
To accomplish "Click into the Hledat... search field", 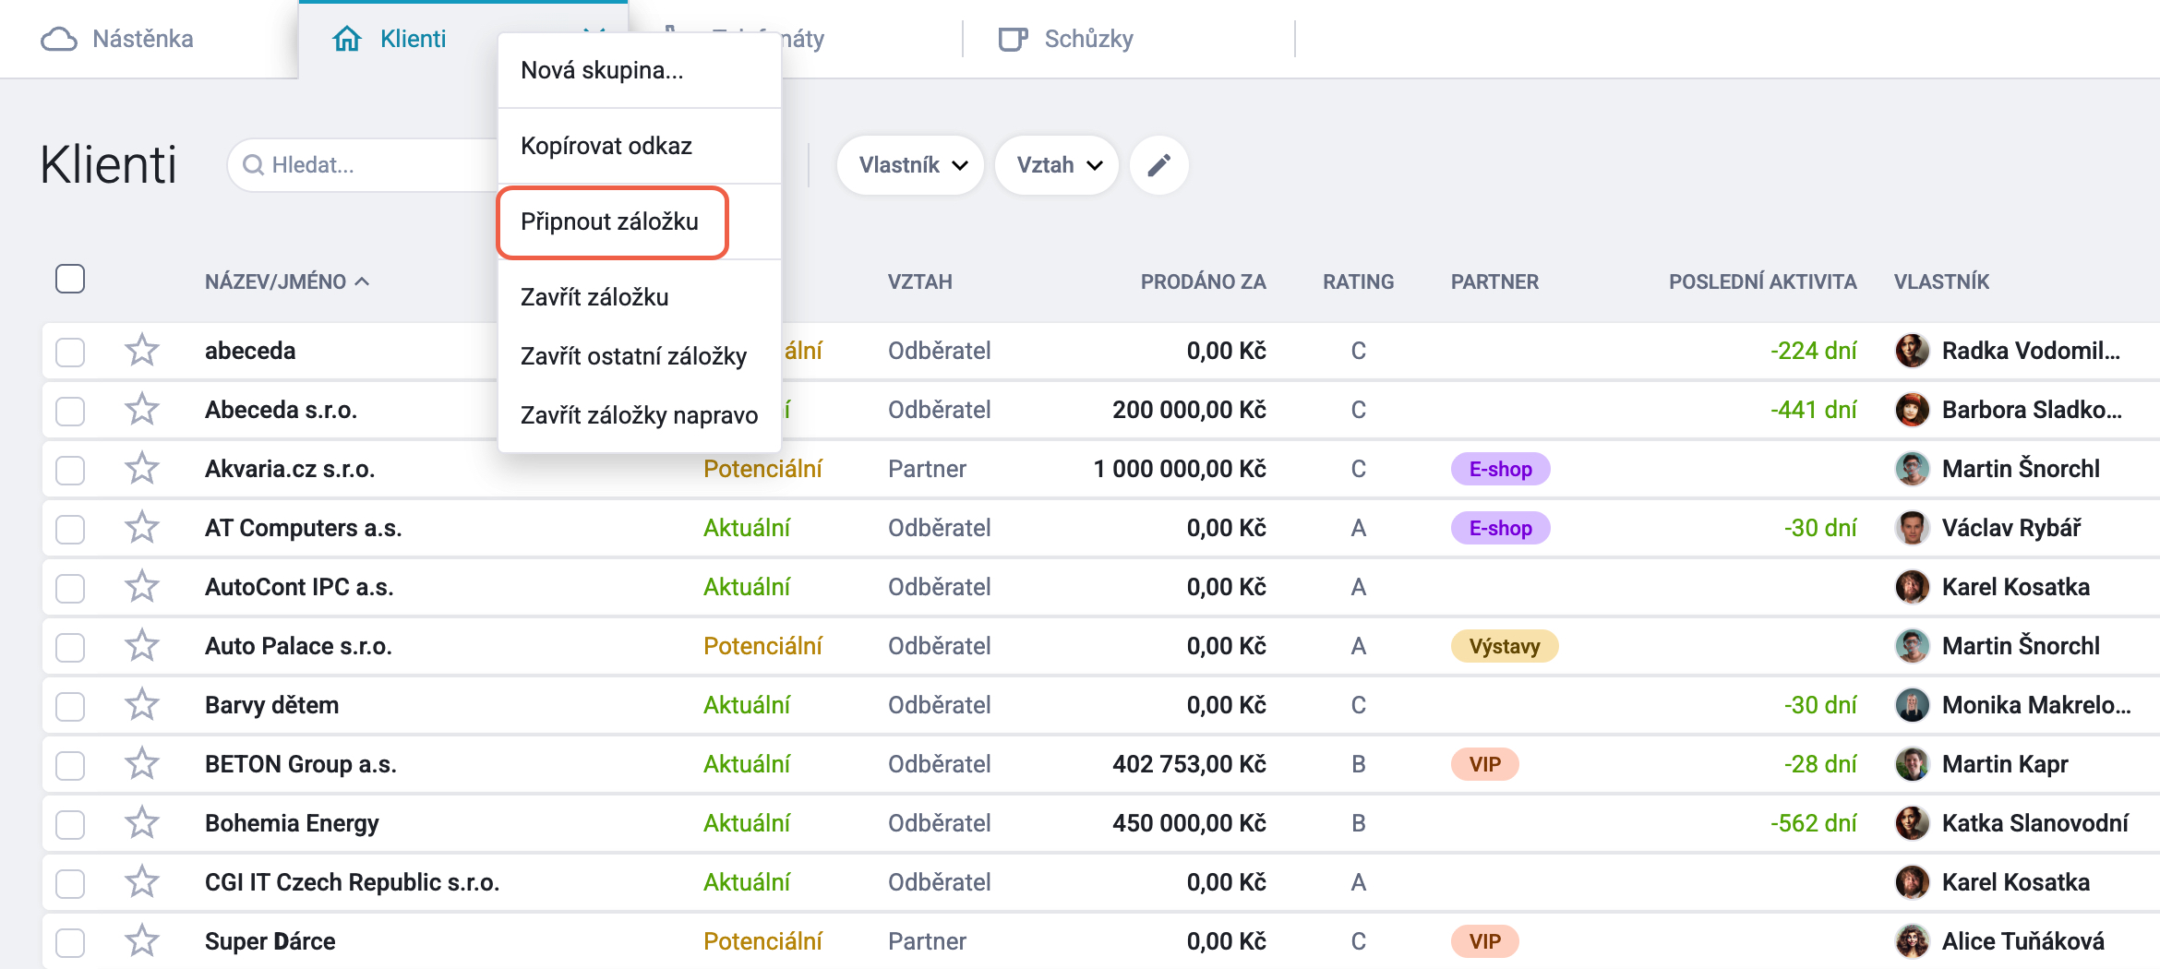I will tap(365, 165).
